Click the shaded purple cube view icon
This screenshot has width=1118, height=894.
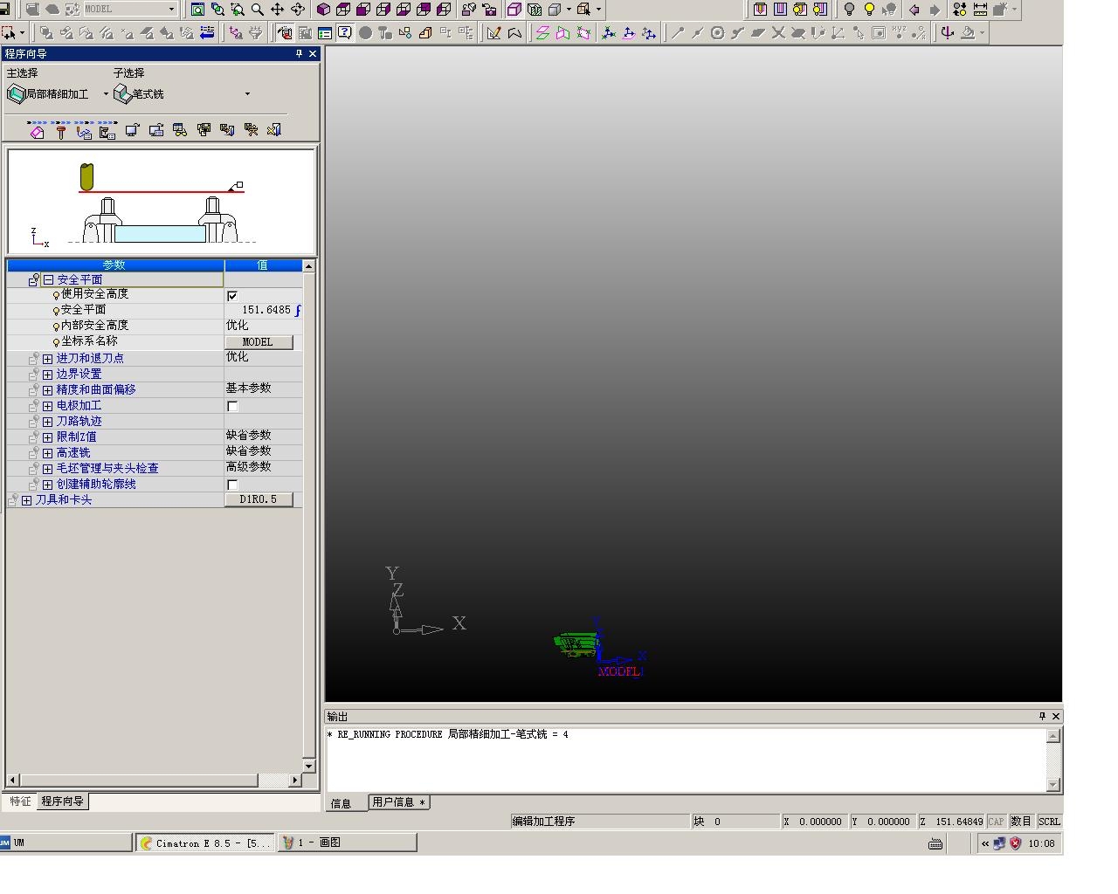point(323,10)
